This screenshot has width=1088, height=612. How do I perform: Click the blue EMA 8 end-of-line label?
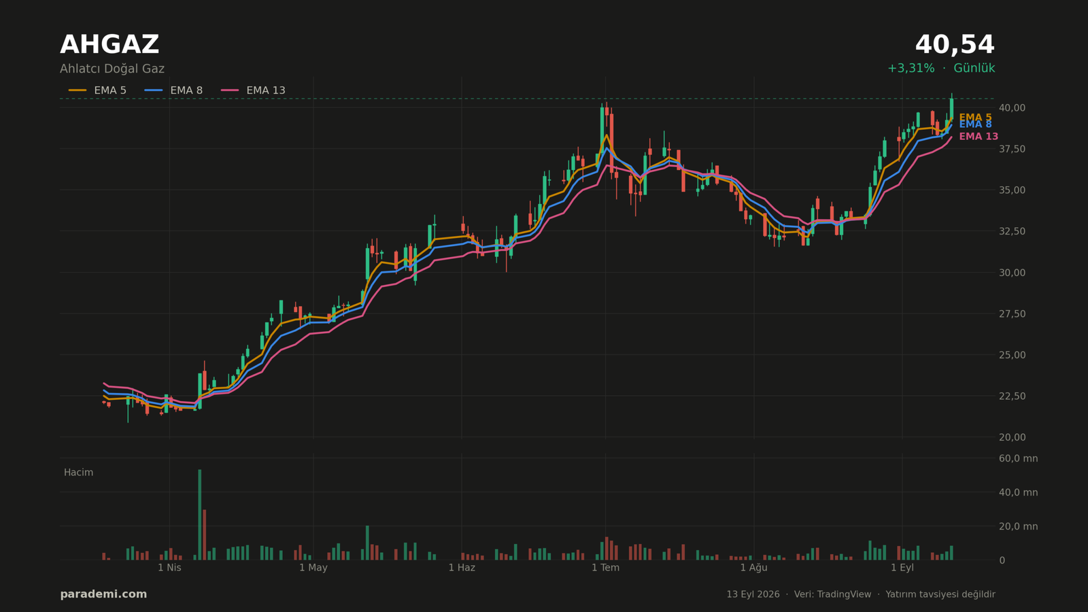(x=975, y=124)
